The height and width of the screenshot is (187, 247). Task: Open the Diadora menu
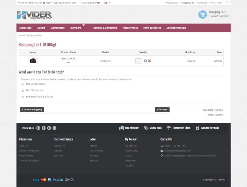tap(41, 28)
